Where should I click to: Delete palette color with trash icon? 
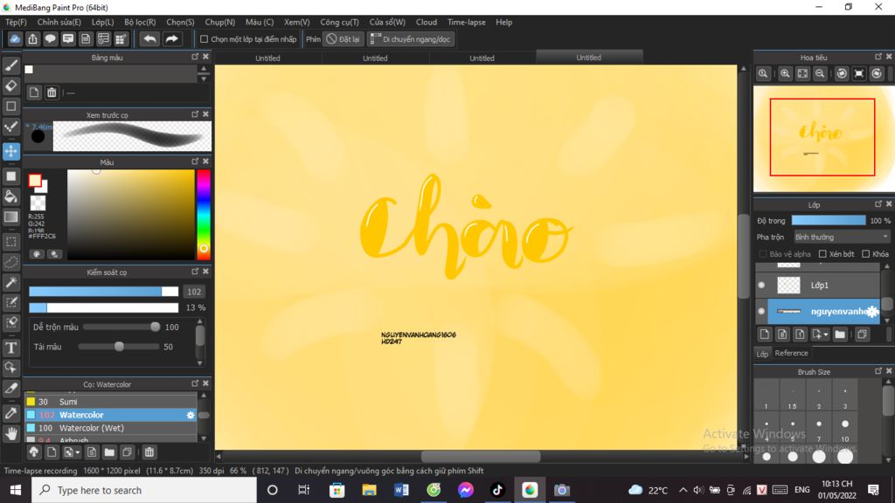pyautogui.click(x=52, y=93)
